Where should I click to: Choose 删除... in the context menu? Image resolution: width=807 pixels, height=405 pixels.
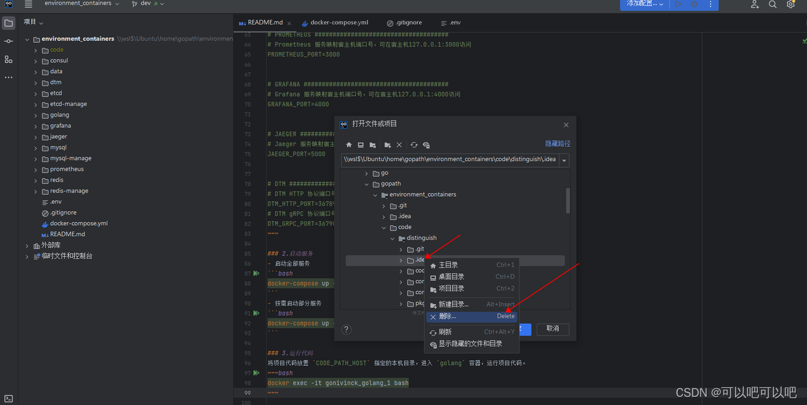[x=472, y=316]
